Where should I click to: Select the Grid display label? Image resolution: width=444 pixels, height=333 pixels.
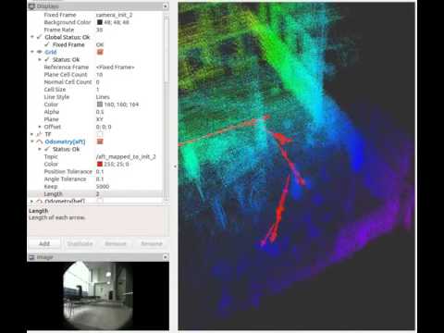click(51, 52)
